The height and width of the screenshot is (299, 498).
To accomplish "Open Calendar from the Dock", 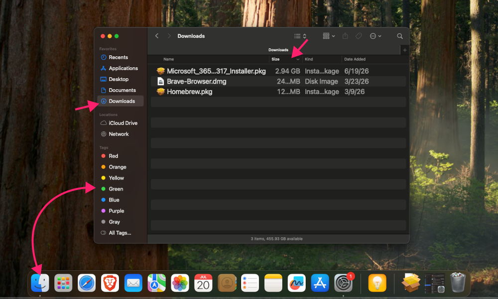I will pos(203,283).
